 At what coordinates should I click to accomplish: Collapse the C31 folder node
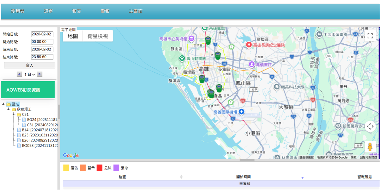point(14,114)
